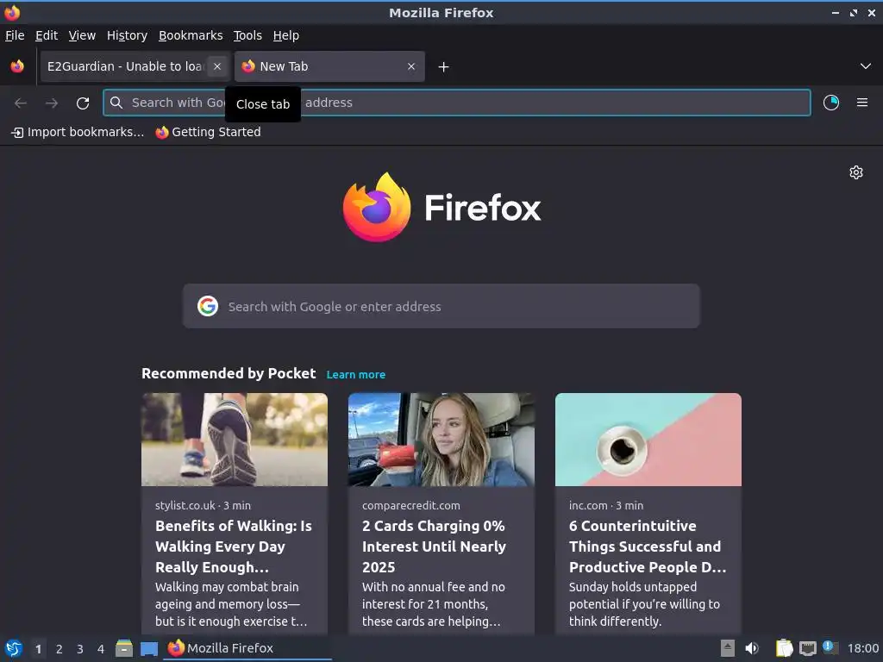Click the removable media eject tray icon
Screen dimensions: 883x662
[x=728, y=648]
